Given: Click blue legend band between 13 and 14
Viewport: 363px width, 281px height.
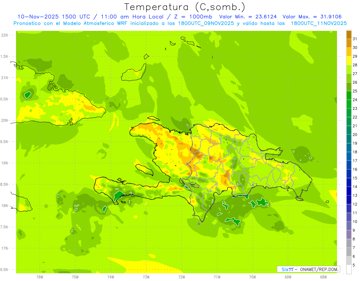Looking at the screenshot, I should click(349, 191).
